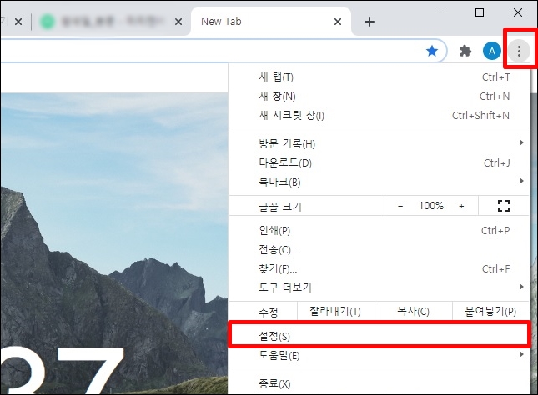Close the New Tab tab
Viewport: 538px width, 395px height.
338,22
